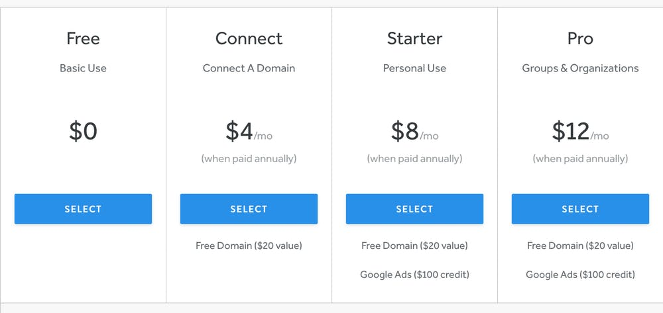
Task: Click the Groups & Organizations subtitle
Action: (x=580, y=68)
